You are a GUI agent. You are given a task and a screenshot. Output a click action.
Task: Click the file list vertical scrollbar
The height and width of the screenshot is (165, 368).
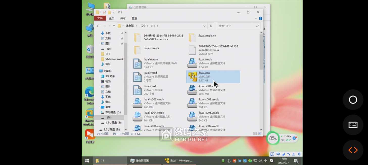click(261, 52)
